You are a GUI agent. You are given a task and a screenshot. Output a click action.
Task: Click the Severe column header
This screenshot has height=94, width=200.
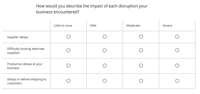point(167,26)
